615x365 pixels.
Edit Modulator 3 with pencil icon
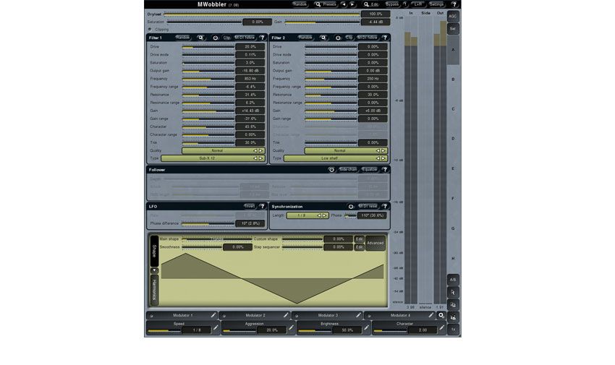[358, 315]
